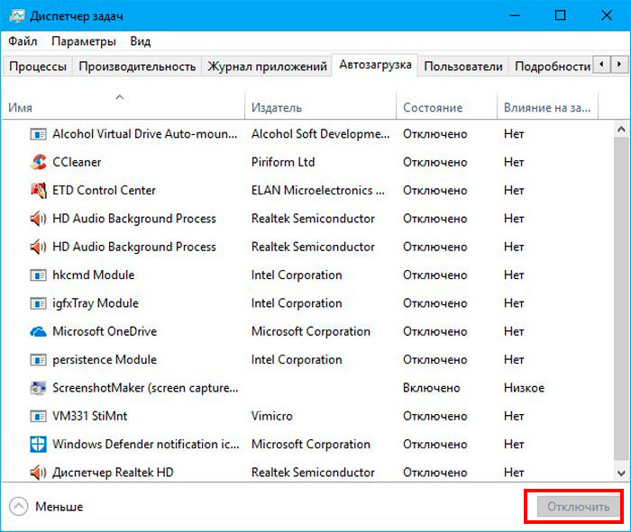Viewport: 631px width, 532px height.
Task: Sort by the Влияние на за... column header
Action: [x=548, y=105]
